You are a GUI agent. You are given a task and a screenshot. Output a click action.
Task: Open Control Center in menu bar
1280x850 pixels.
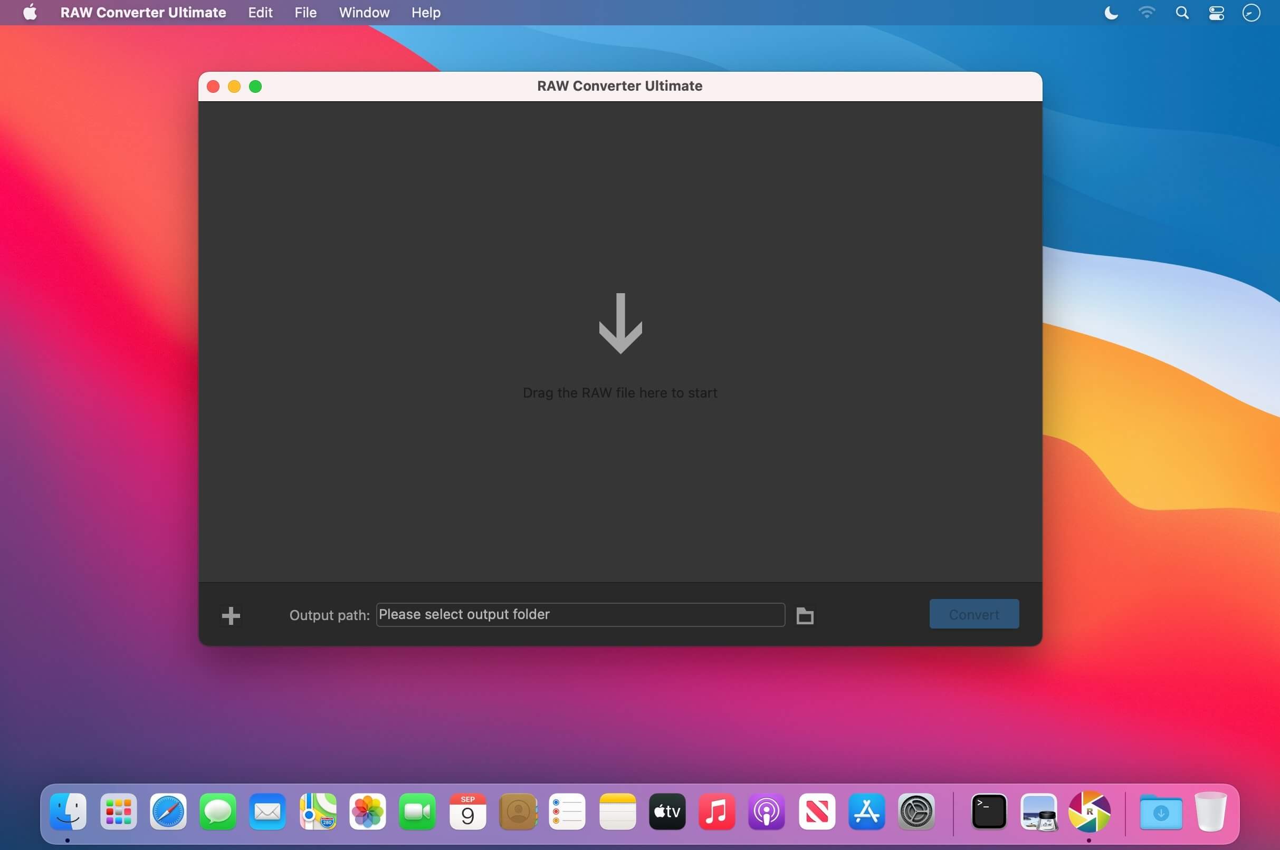1217,13
